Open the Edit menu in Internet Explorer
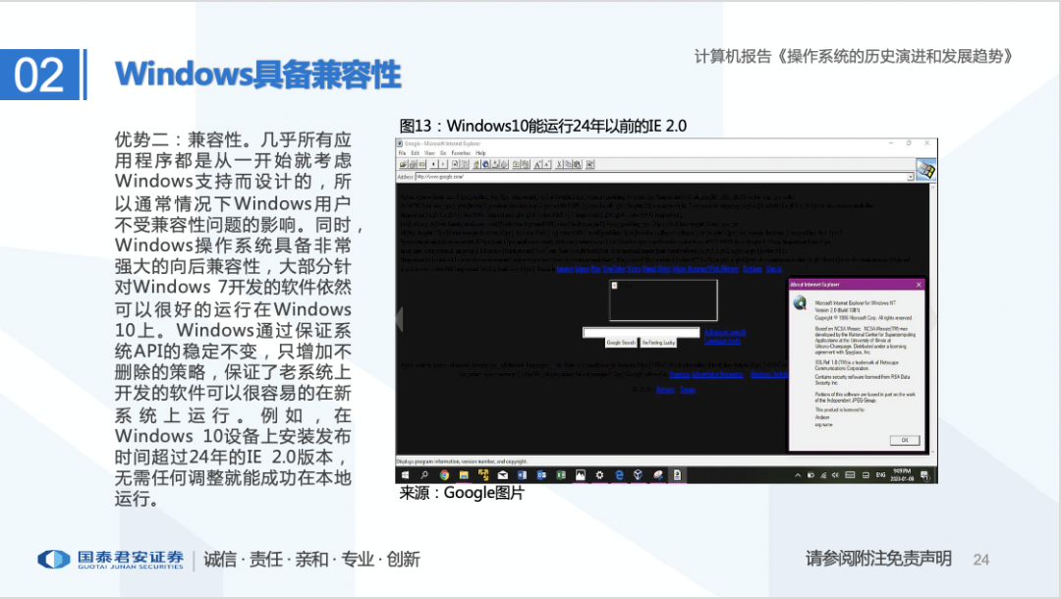The image size is (1061, 599). tap(415, 153)
